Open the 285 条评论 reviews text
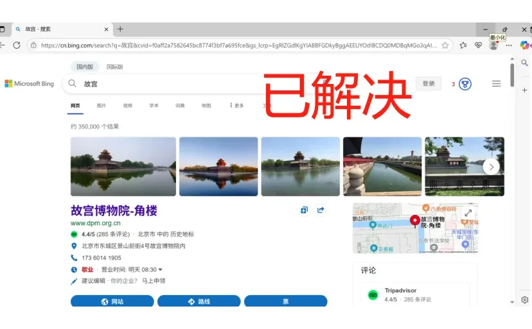 113,234
